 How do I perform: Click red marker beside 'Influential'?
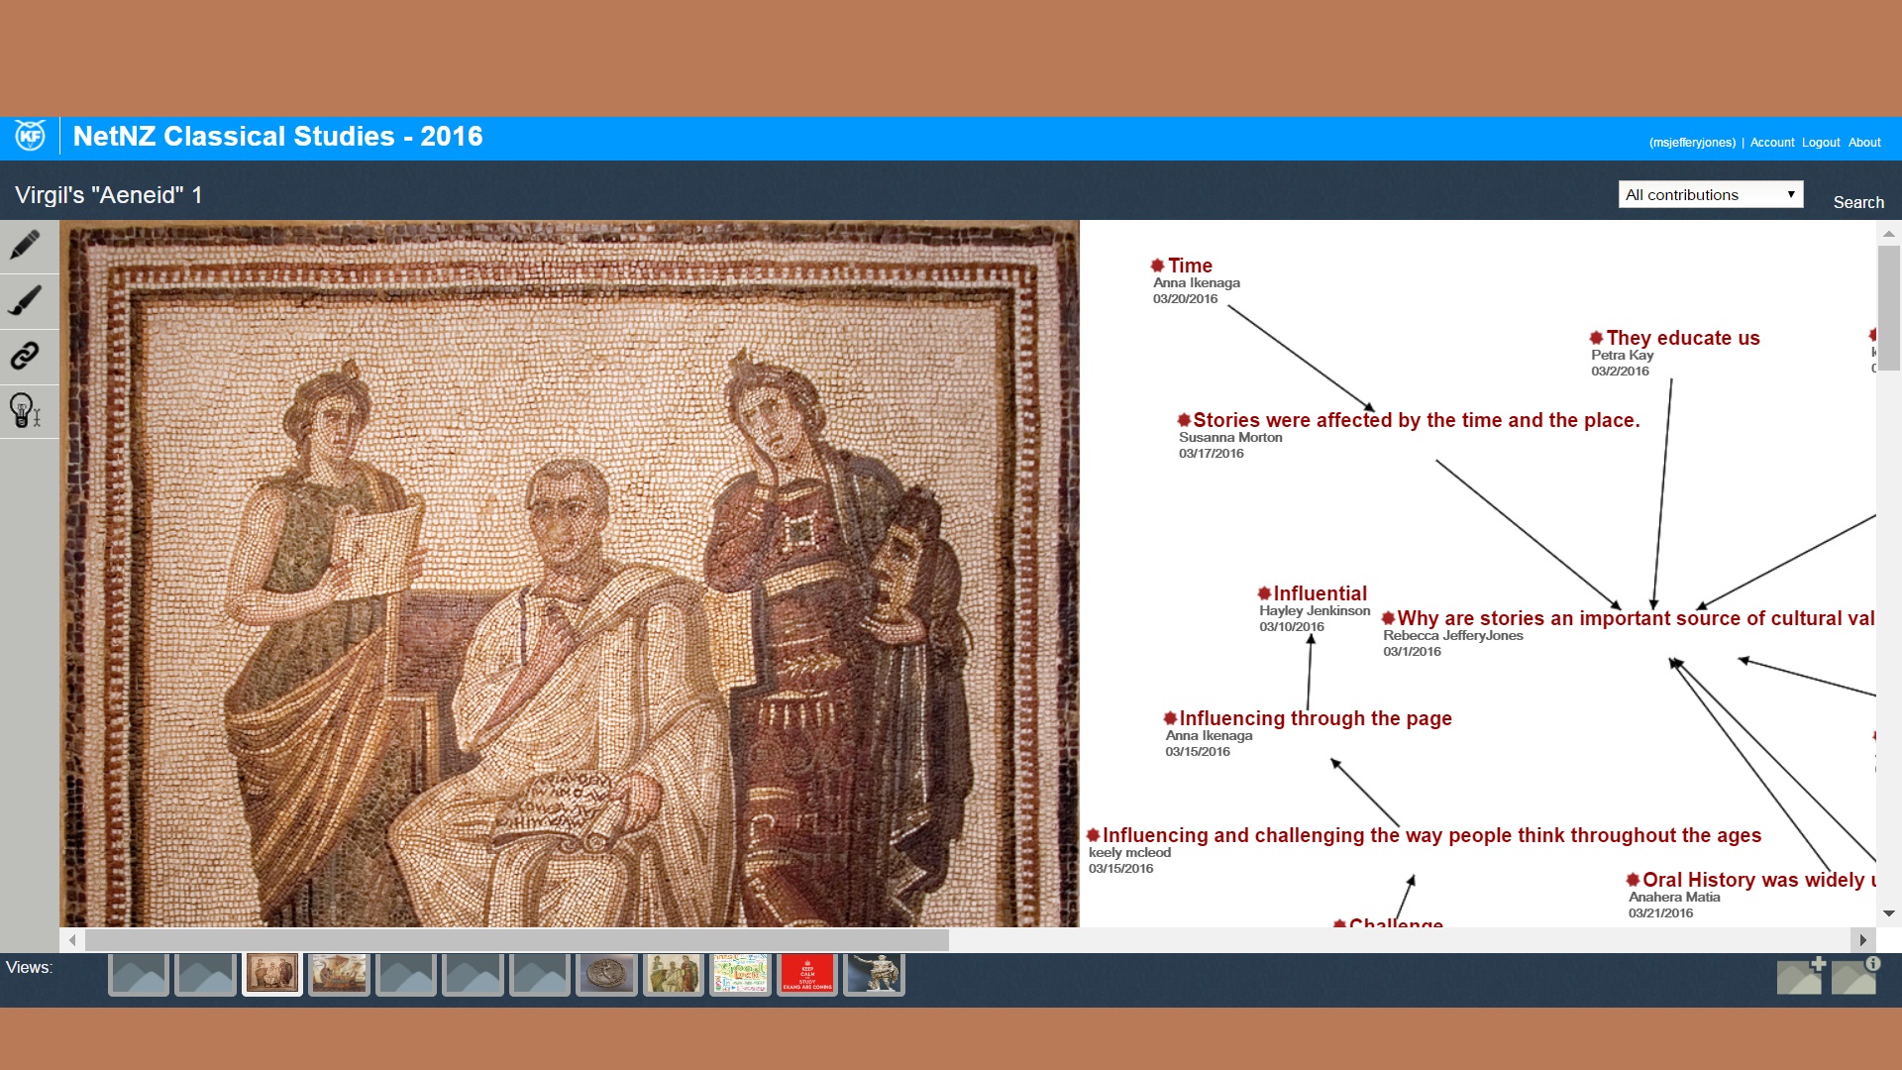tap(1264, 593)
